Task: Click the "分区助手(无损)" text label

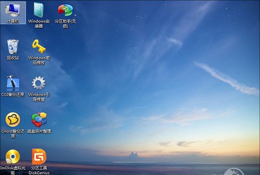Action: pyautogui.click(x=65, y=23)
